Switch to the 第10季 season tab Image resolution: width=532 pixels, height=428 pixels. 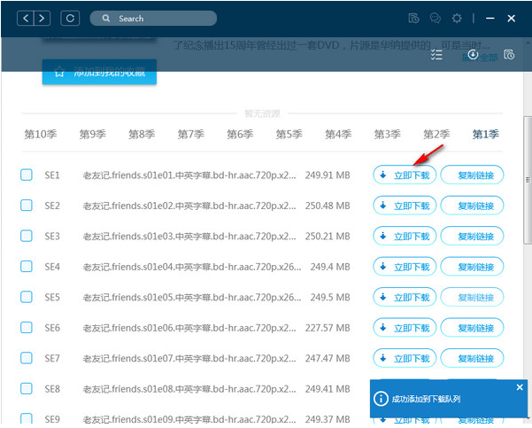41,134
